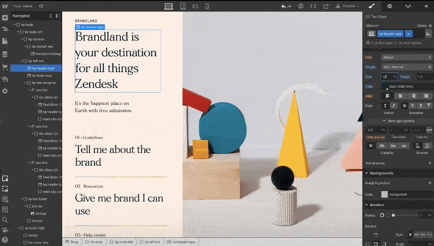Click the page preview eye icon
The width and height of the screenshot is (434, 246).
pyautogui.click(x=41, y=6)
